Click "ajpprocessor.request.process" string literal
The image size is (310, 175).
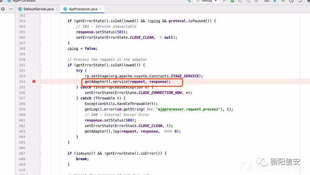[x=188, y=109]
